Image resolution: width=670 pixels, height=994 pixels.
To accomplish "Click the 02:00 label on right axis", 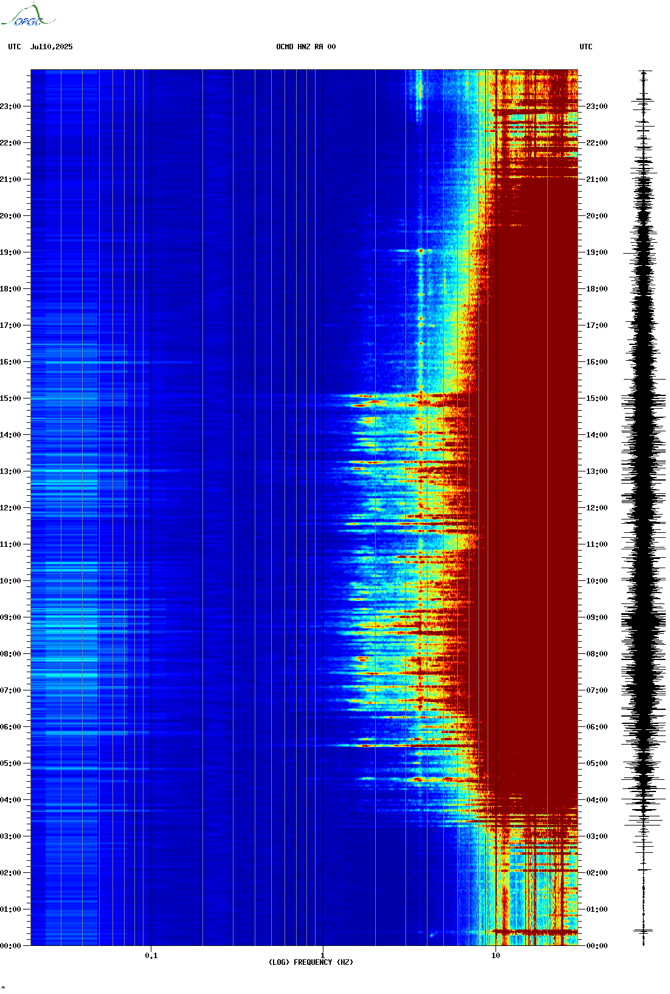I will (597, 873).
